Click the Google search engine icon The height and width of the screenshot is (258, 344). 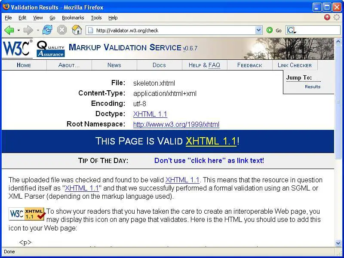(x=291, y=30)
